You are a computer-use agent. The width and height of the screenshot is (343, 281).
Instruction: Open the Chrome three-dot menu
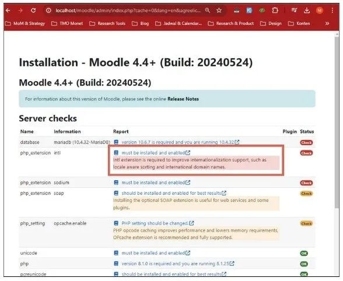pos(332,10)
